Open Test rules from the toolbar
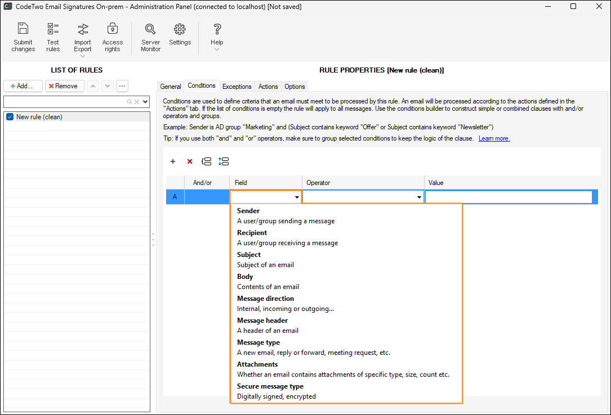 click(x=53, y=34)
